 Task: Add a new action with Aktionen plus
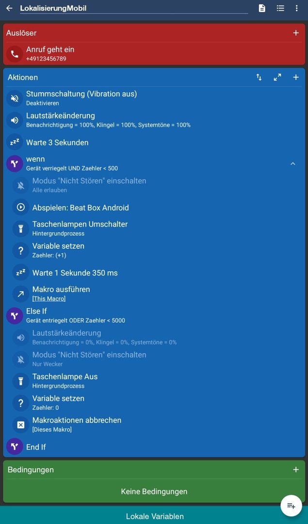[295, 77]
